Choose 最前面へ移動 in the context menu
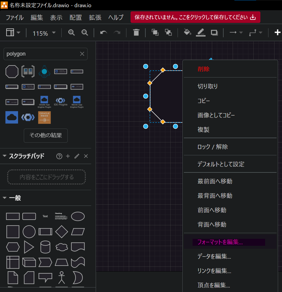Image resolution: width=282 pixels, height=292 pixels. pos(230,181)
